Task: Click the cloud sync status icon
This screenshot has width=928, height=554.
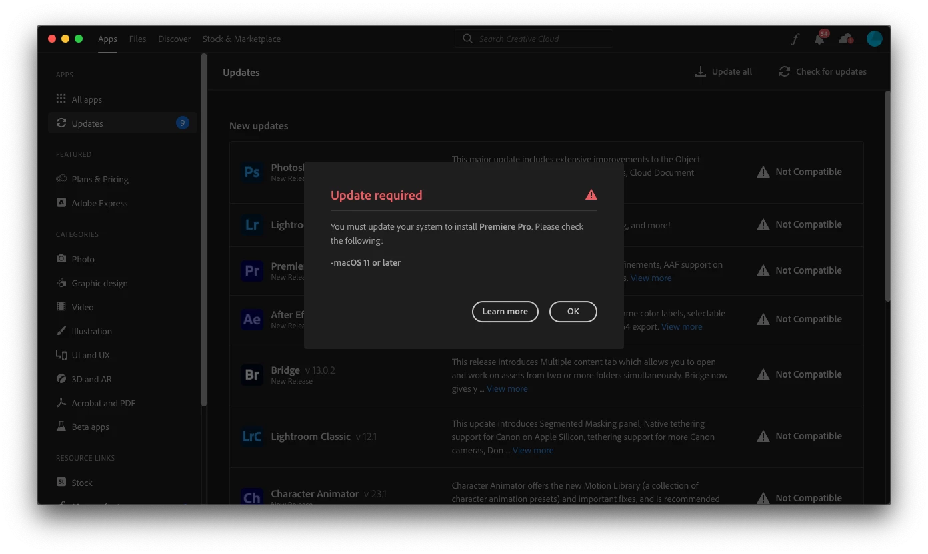Action: [x=846, y=39]
